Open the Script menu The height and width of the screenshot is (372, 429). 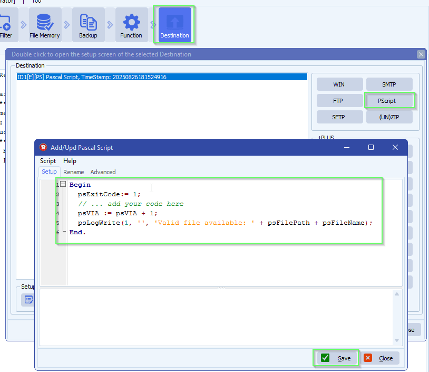point(48,161)
